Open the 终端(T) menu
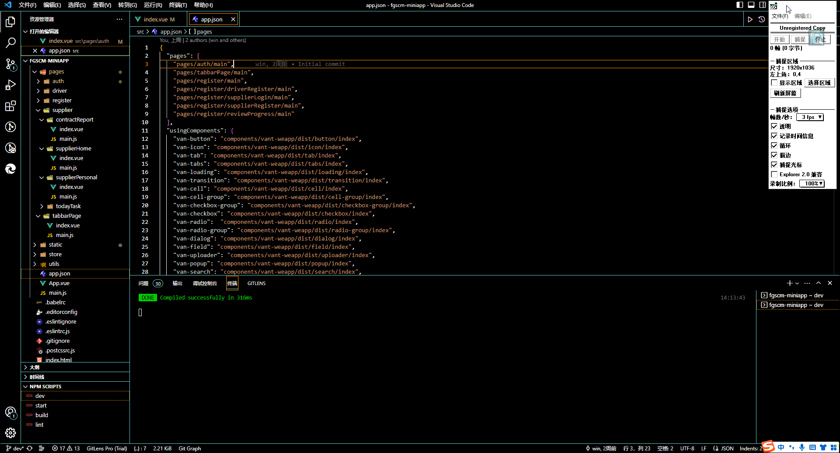The image size is (840, 453). tap(178, 5)
